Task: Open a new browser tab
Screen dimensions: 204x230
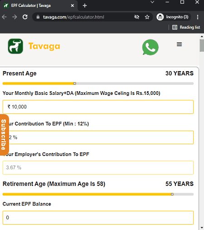Action: coord(85,5)
